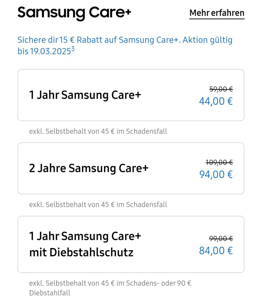Click the blue 15 € Rabatt promo text

point(124,40)
